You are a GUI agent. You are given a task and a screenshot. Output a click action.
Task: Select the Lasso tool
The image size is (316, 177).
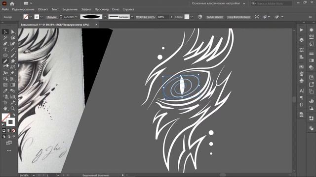(x=13, y=38)
